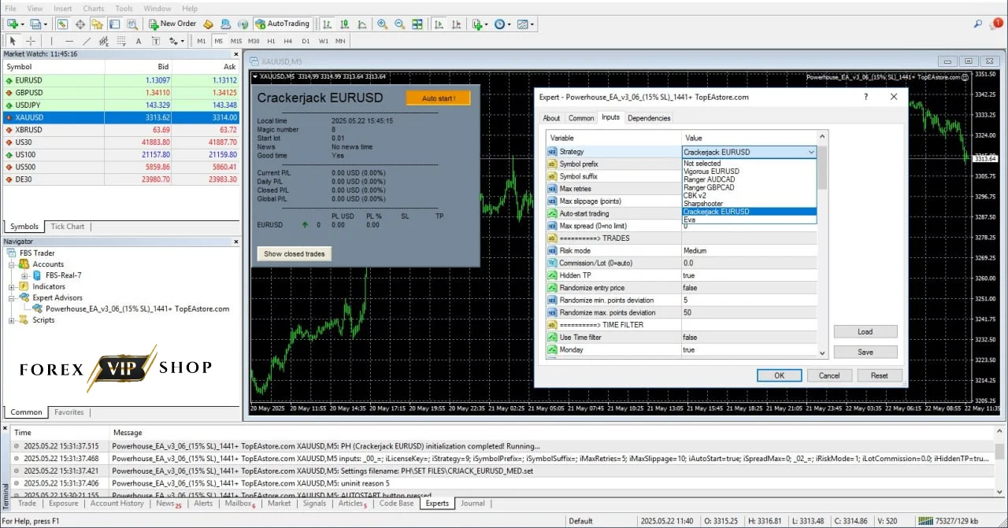1008x528 pixels.
Task: Select the W1 timeframe button
Action: coord(323,41)
